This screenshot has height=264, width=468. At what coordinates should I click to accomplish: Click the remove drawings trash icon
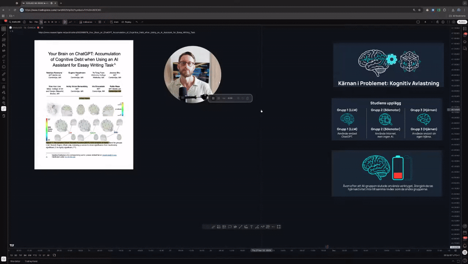point(4,116)
